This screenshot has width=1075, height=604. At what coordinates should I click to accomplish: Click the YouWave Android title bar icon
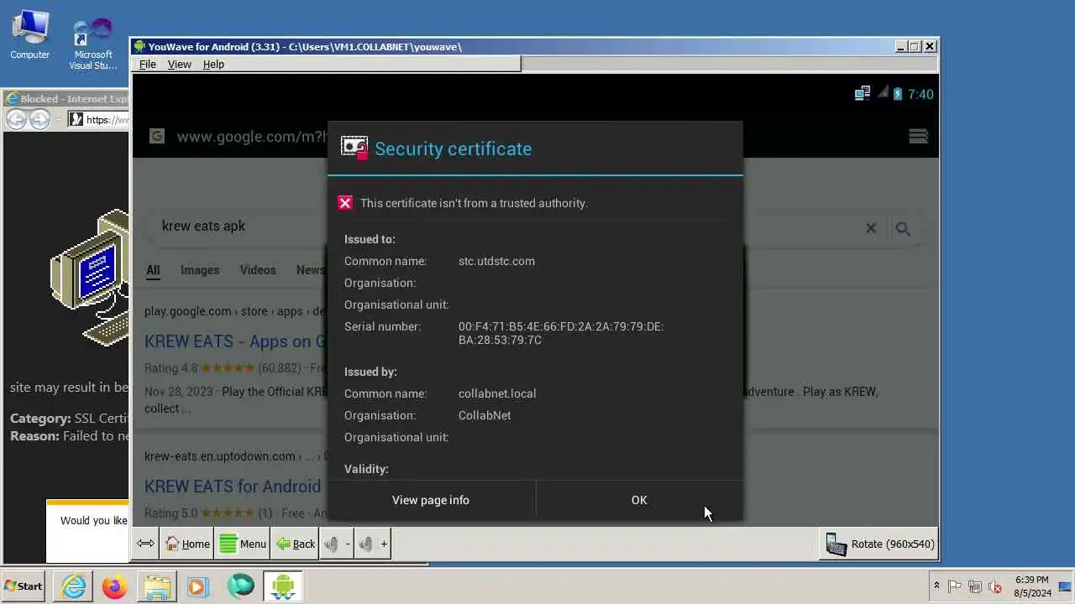(x=139, y=47)
